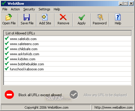This screenshot has width=135, height=111.
Task: Select the www.safeteens.com row text
Action: pos(24,44)
